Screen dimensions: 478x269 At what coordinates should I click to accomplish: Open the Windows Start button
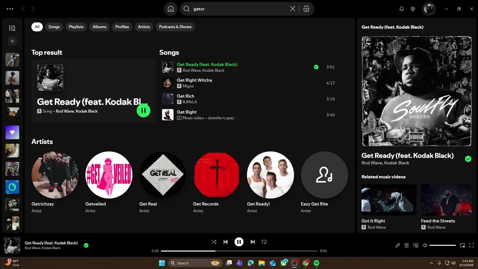[x=162, y=263]
